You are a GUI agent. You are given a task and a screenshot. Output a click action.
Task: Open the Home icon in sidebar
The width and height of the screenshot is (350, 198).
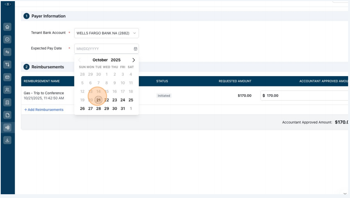7,27
